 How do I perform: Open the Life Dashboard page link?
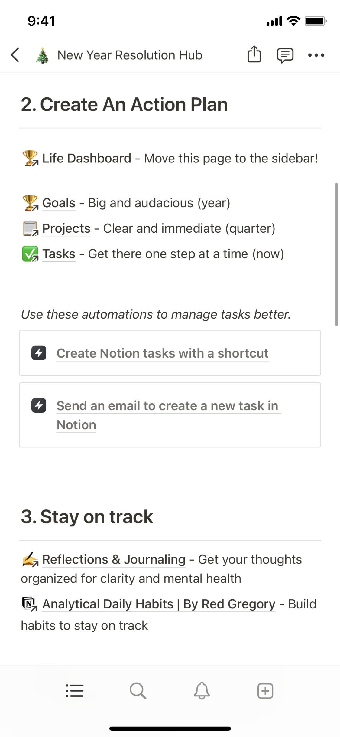click(87, 158)
